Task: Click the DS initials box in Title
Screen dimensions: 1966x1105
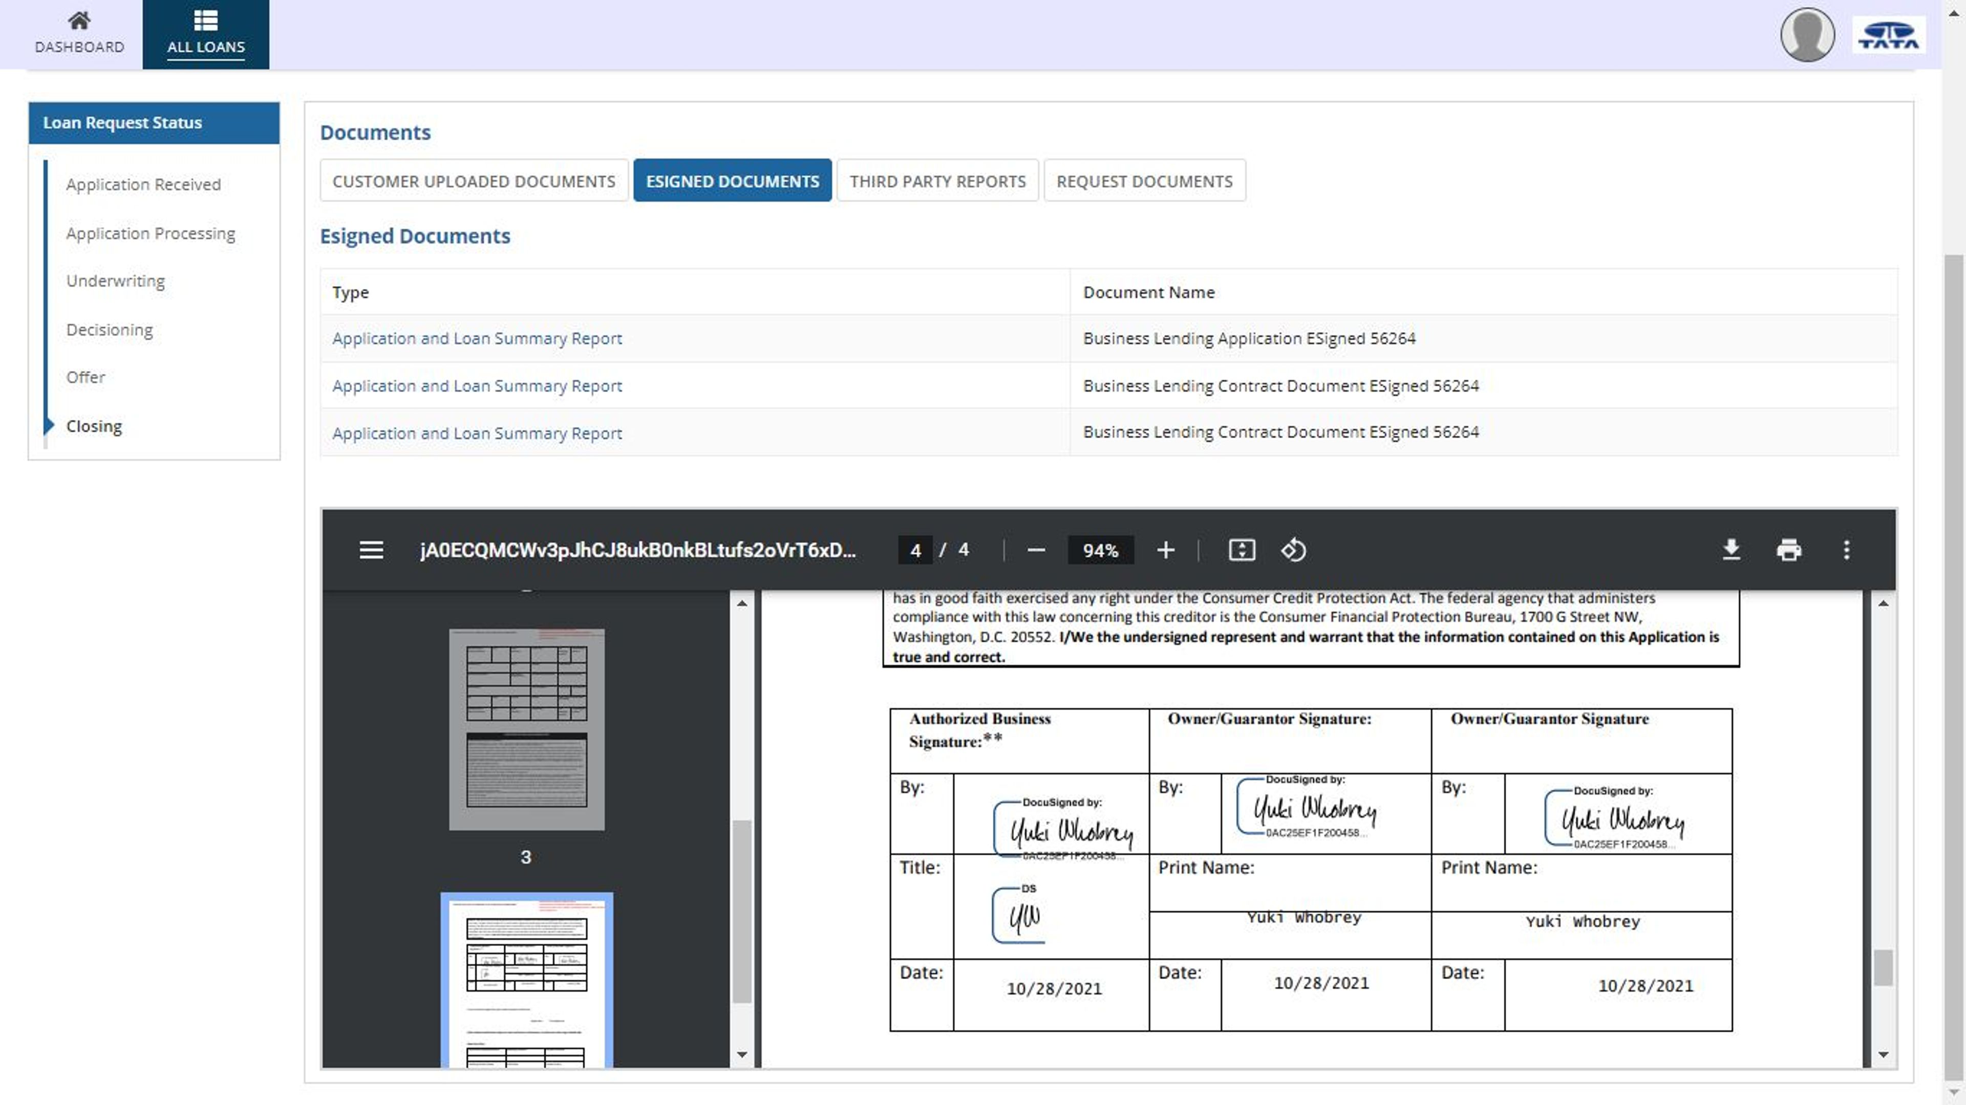Action: click(x=1018, y=914)
